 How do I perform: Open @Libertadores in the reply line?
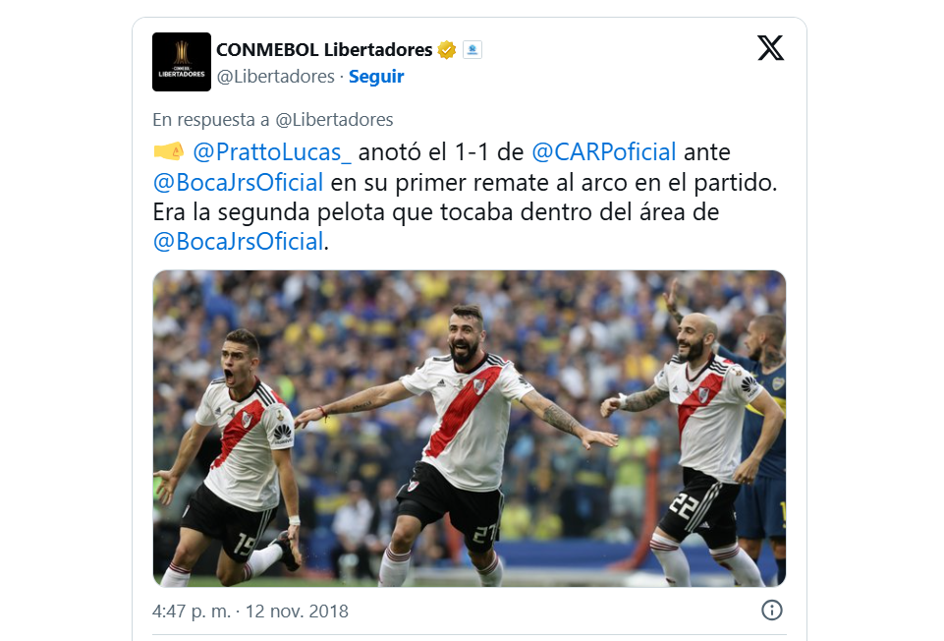click(x=334, y=120)
